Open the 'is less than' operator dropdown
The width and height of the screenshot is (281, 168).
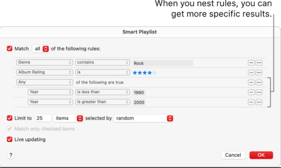click(x=103, y=92)
